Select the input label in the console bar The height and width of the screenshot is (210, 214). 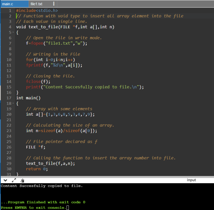pyautogui.click(x=191, y=180)
